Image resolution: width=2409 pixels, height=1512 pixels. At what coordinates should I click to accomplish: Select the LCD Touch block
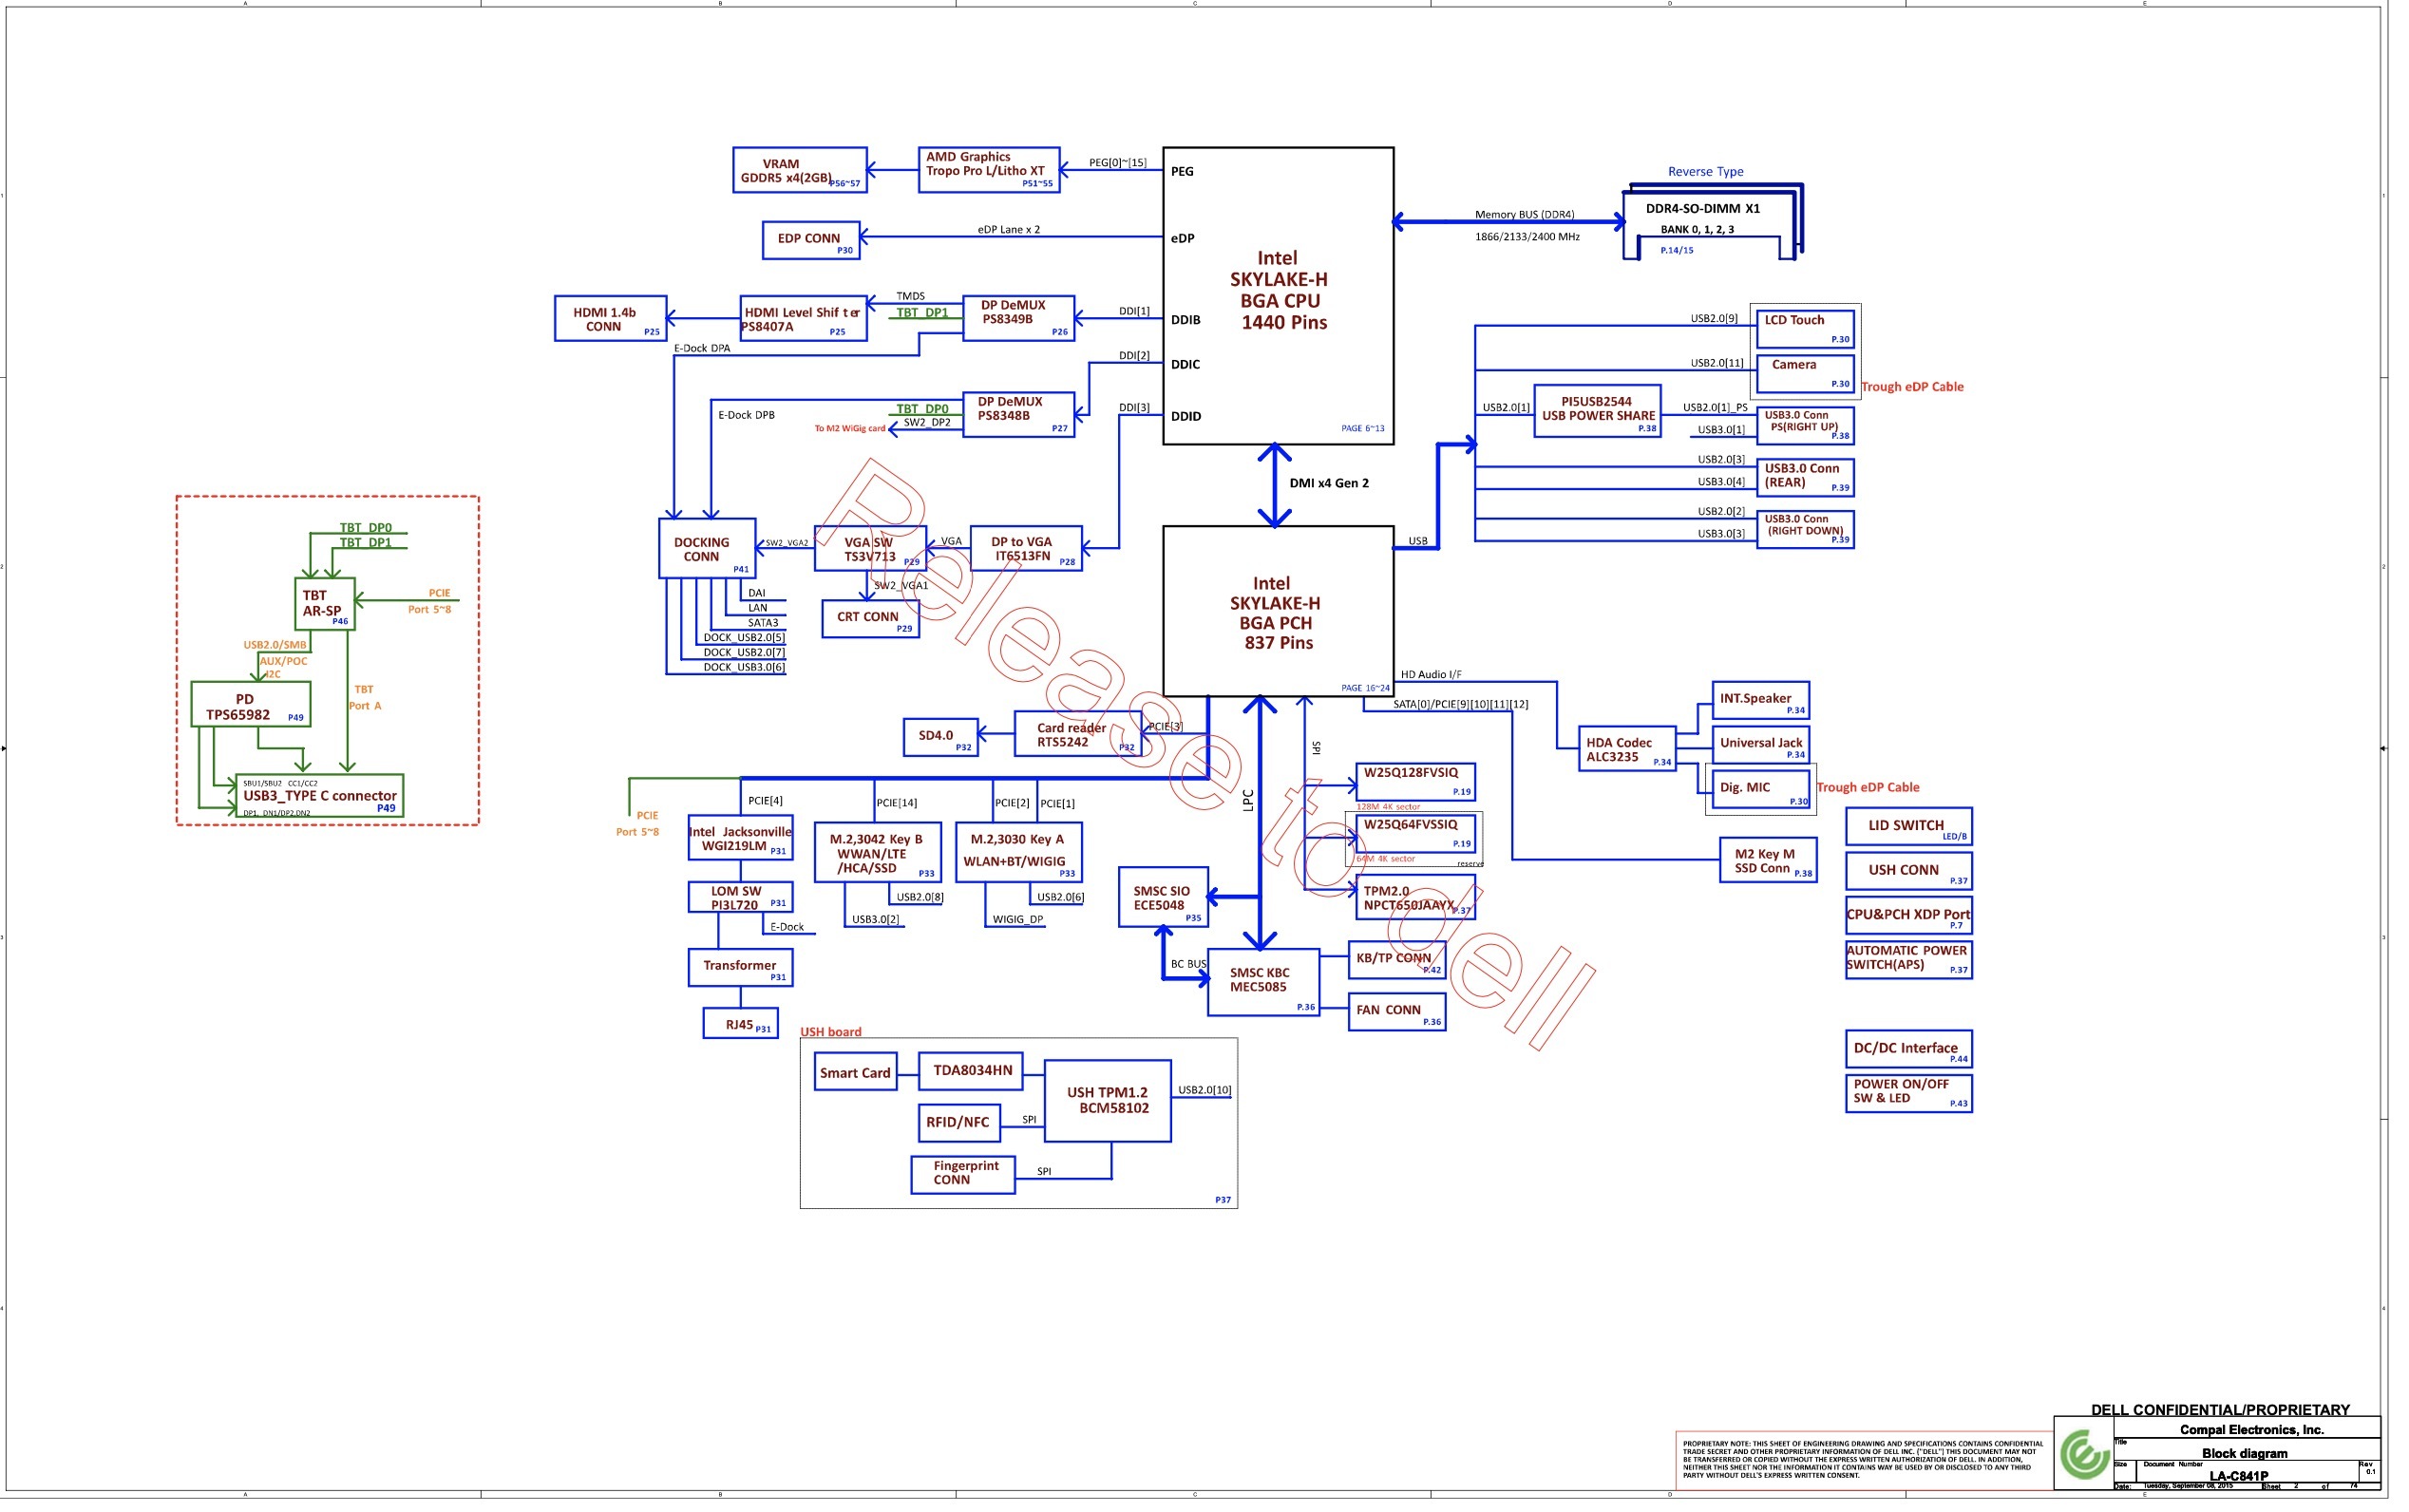click(x=1805, y=330)
